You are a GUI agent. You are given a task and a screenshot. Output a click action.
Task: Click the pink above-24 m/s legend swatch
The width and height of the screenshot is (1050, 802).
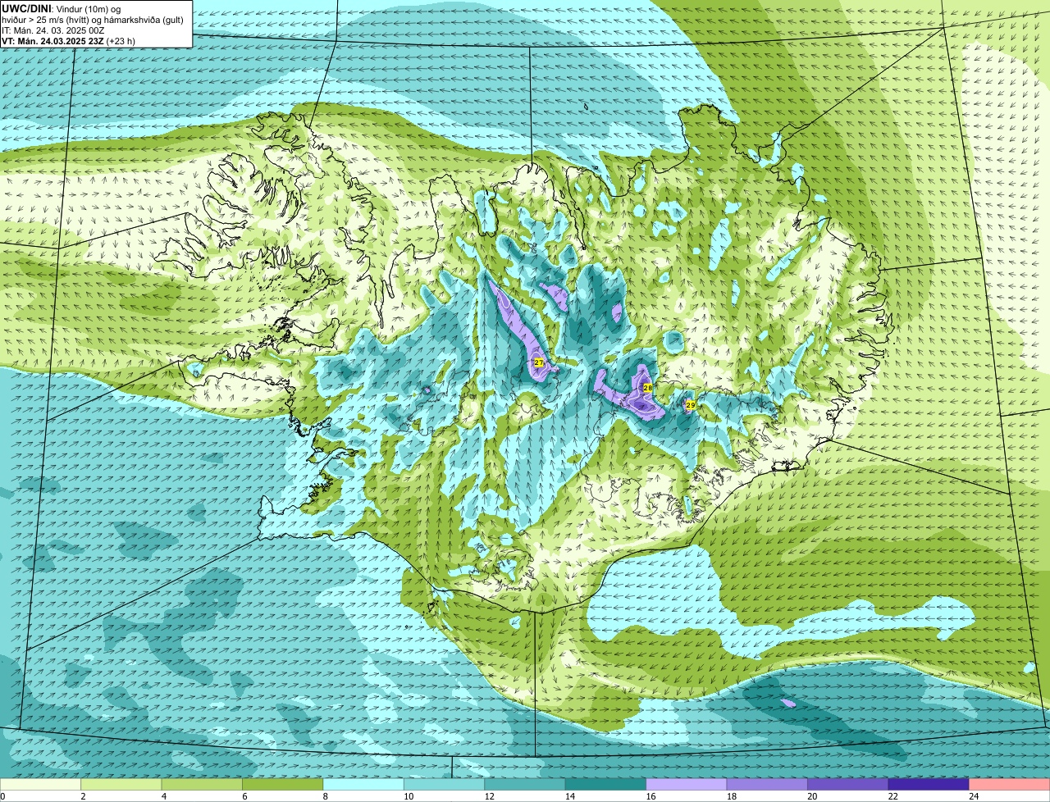point(1010,784)
